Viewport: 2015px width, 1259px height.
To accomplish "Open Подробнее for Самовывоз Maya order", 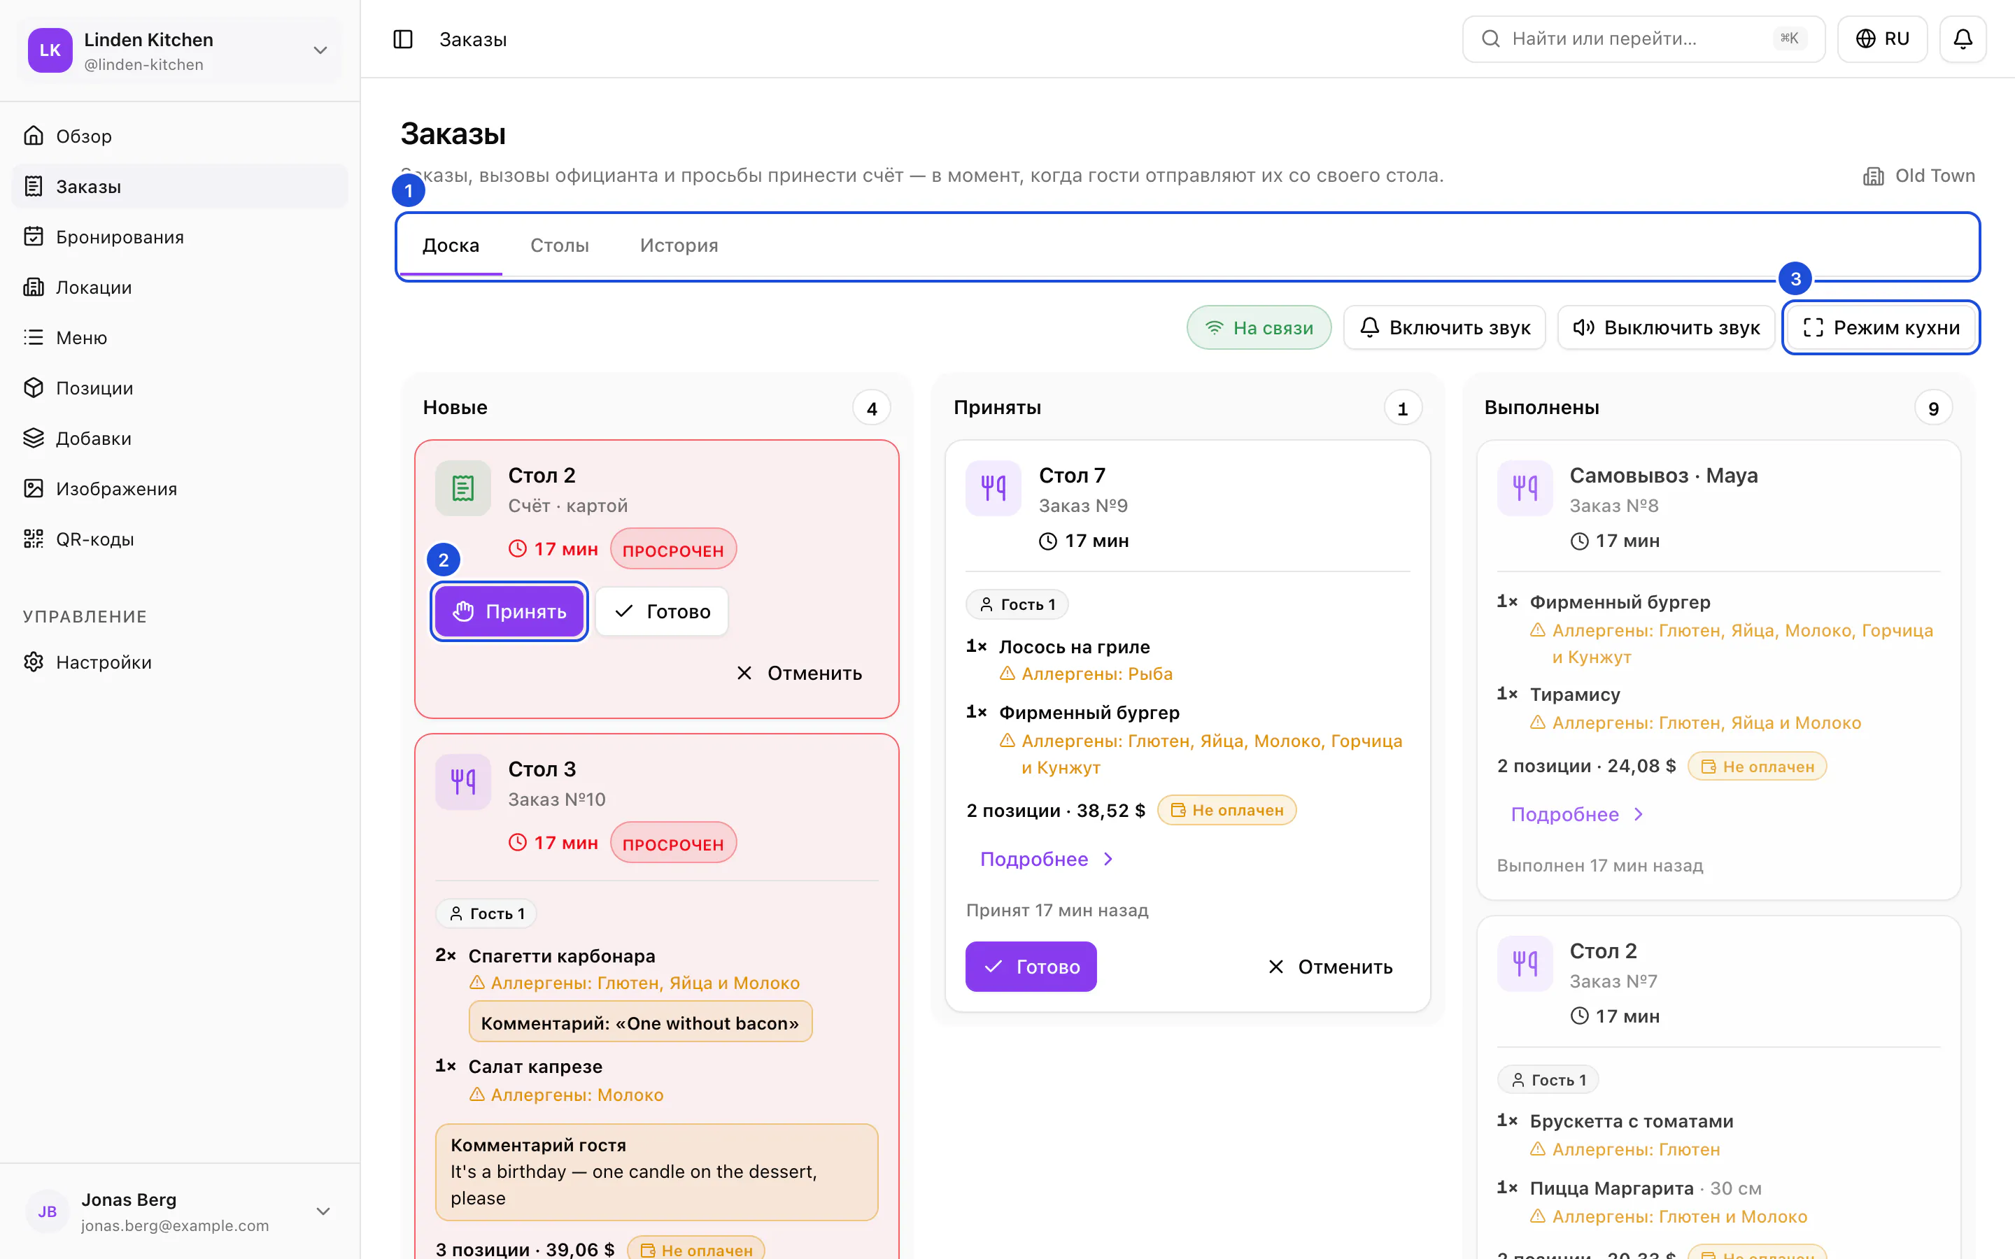I will [x=1578, y=813].
